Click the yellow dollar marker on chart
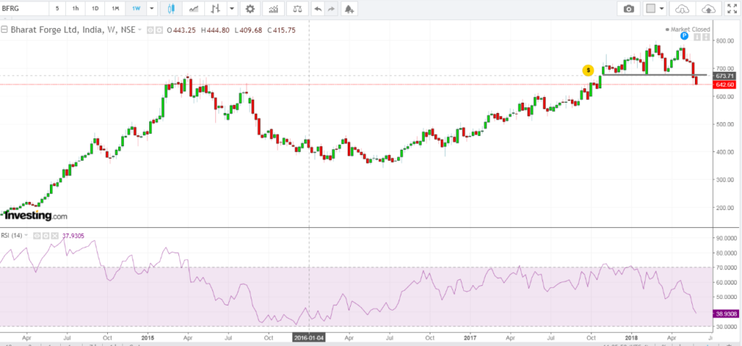Image resolution: width=742 pixels, height=346 pixels. (x=588, y=70)
